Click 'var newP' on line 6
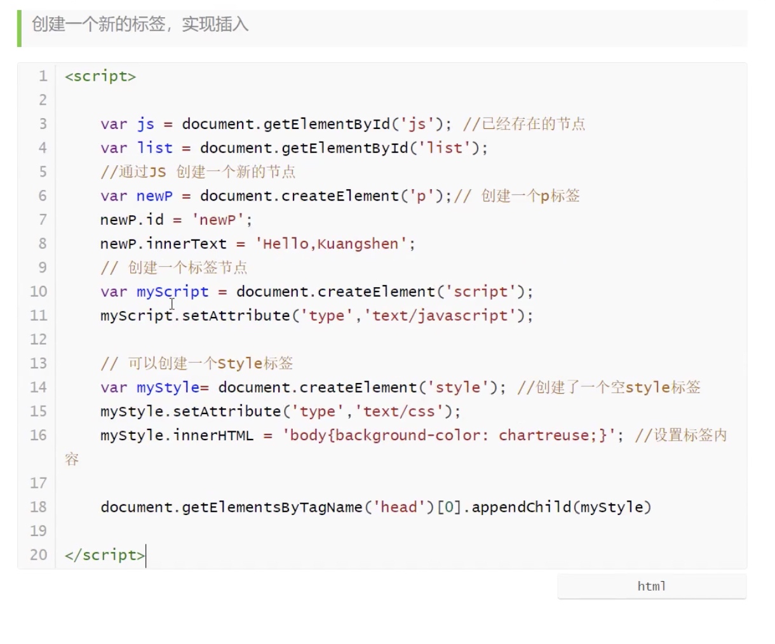The image size is (775, 644). [137, 196]
